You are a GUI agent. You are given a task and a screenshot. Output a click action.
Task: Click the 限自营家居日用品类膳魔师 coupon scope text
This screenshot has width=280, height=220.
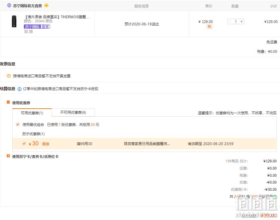pyautogui.click(x=147, y=144)
